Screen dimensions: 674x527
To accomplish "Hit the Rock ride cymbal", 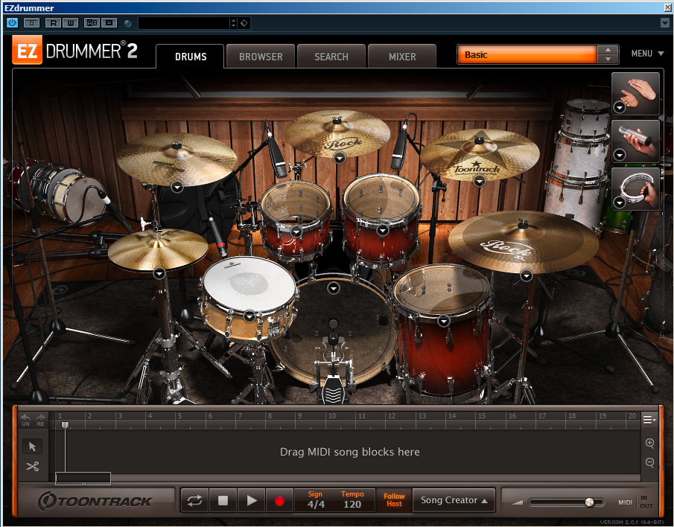I will click(523, 242).
